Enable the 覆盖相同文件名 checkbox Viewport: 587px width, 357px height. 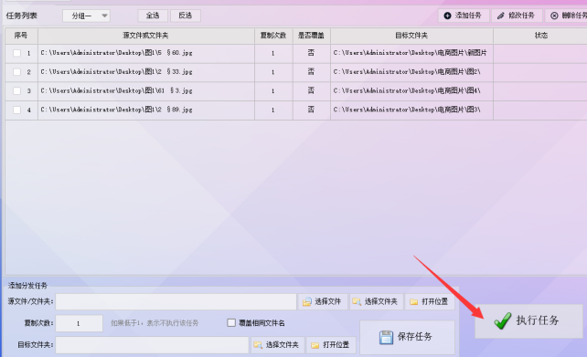pyautogui.click(x=231, y=322)
